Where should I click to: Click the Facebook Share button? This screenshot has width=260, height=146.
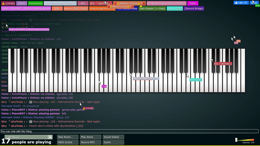tap(254, 3)
